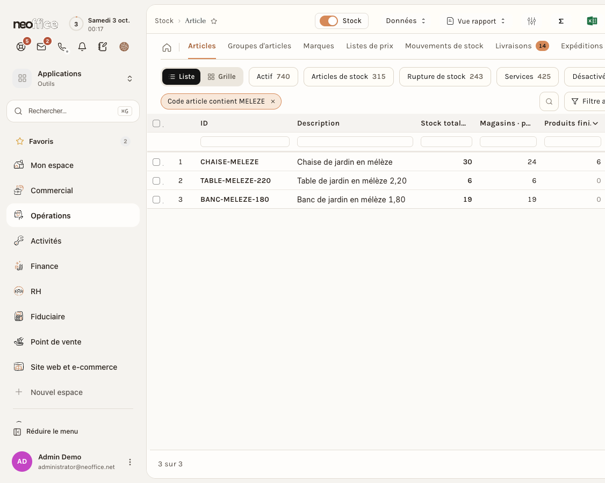Open the Livraisons tab

(522, 46)
